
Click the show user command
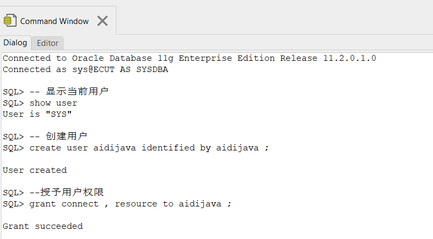(53, 103)
